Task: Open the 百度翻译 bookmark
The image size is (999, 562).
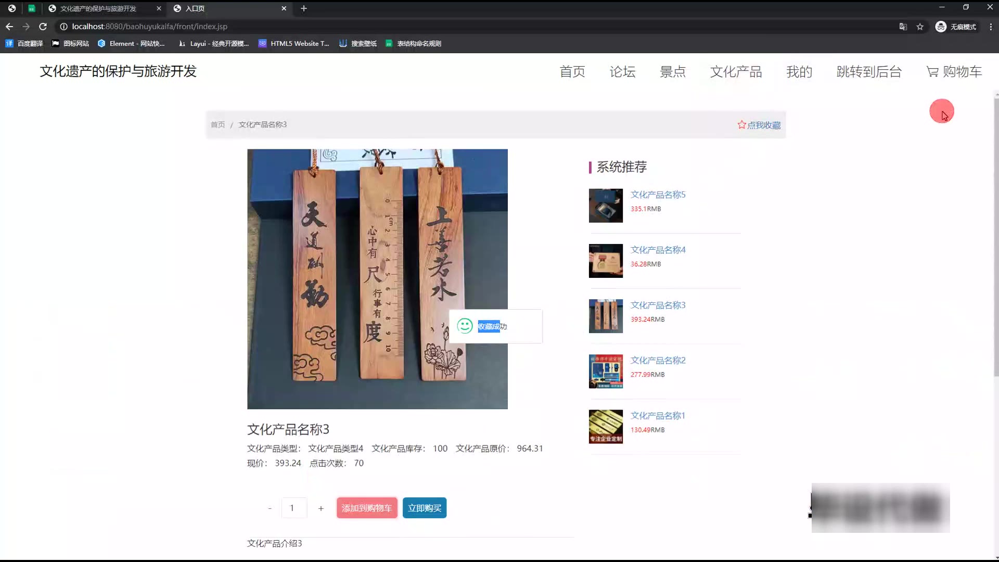Action: [x=24, y=44]
